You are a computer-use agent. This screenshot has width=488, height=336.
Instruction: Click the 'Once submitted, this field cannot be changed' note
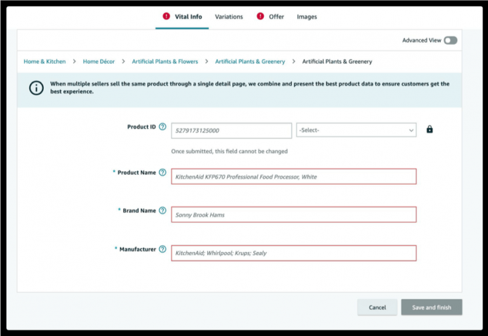point(229,152)
